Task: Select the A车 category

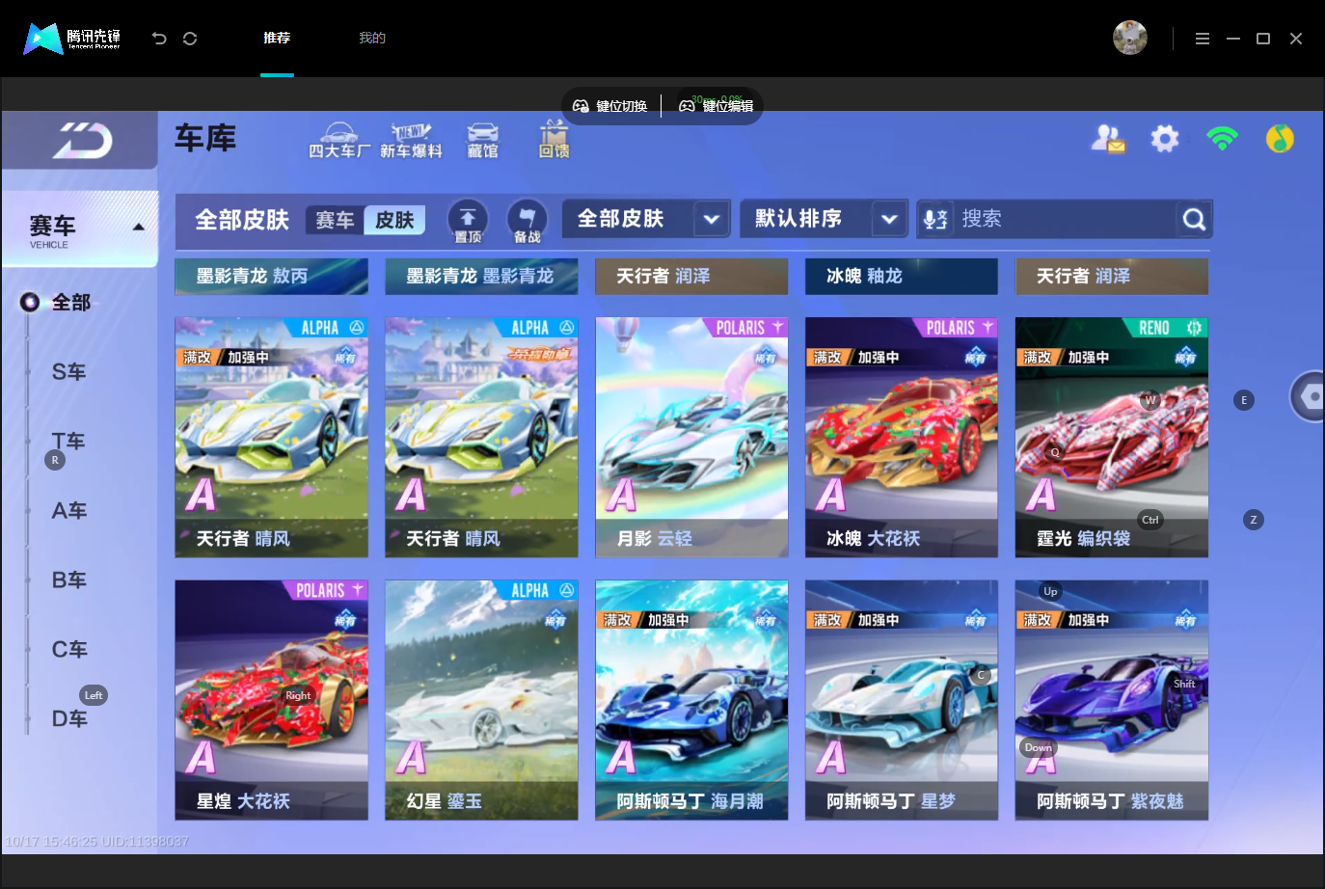Action: (69, 511)
